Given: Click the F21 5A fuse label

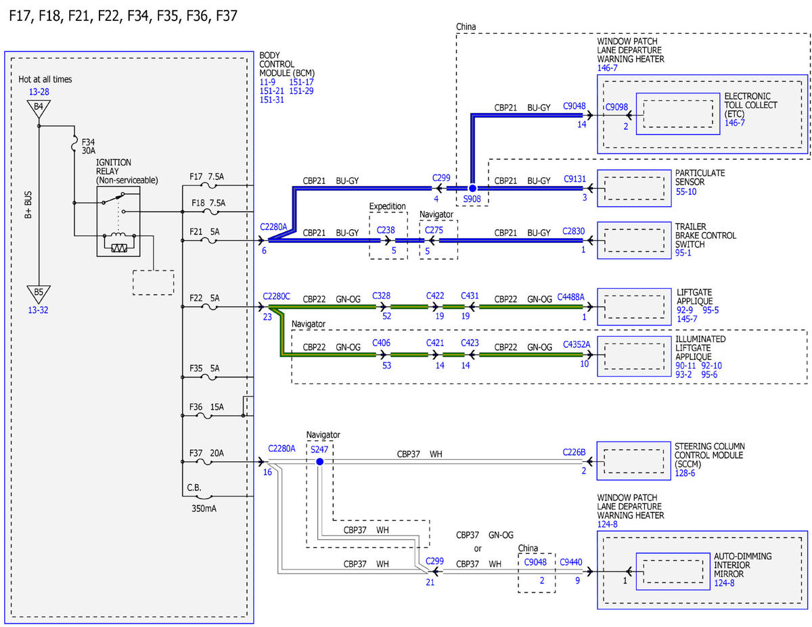Looking at the screenshot, I should coord(204,231).
